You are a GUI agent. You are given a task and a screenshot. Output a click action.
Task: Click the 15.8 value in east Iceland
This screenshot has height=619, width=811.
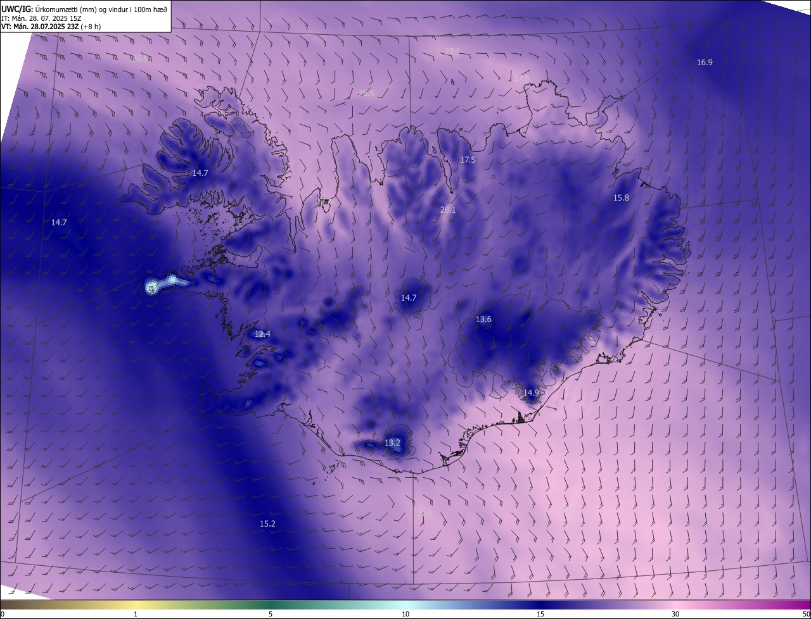621,197
